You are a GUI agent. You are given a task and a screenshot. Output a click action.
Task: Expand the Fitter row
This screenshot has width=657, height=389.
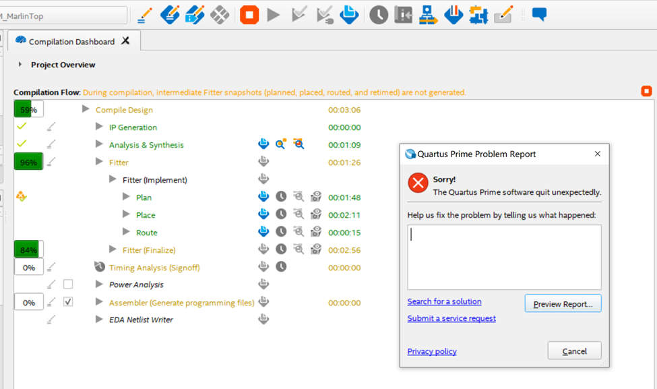click(x=99, y=162)
